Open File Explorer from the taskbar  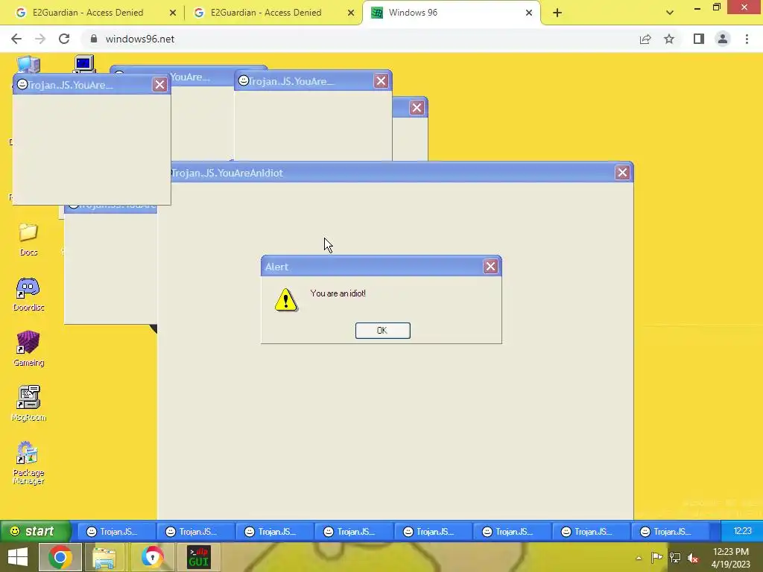[104, 557]
